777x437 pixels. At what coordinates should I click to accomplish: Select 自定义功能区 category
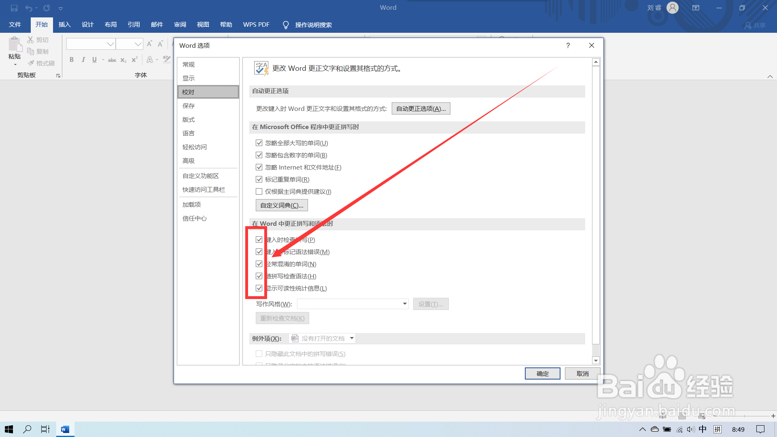[x=208, y=176]
